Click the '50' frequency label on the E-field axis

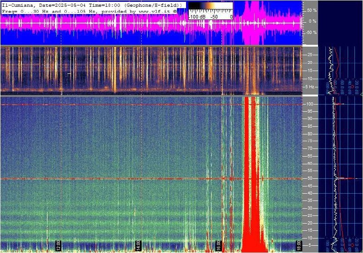310,178
